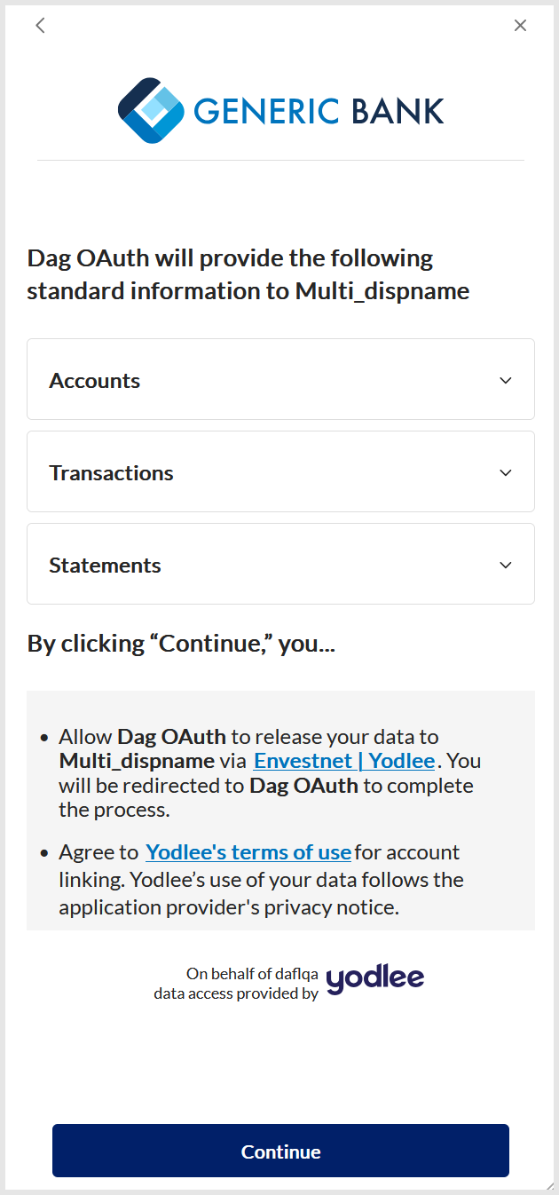
Task: Expand the Accounts chevron arrow
Action: 506,380
